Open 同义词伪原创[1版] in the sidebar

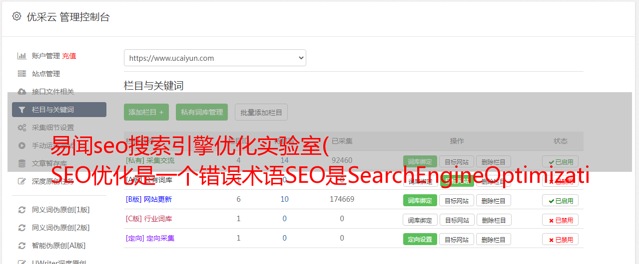[61, 210]
